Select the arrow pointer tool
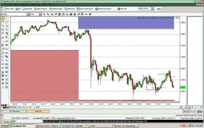Image resolution: width=204 pixels, height=128 pixels. pos(3,18)
